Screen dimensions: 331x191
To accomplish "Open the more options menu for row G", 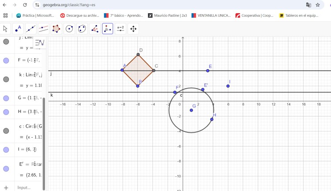I will 35,98.
